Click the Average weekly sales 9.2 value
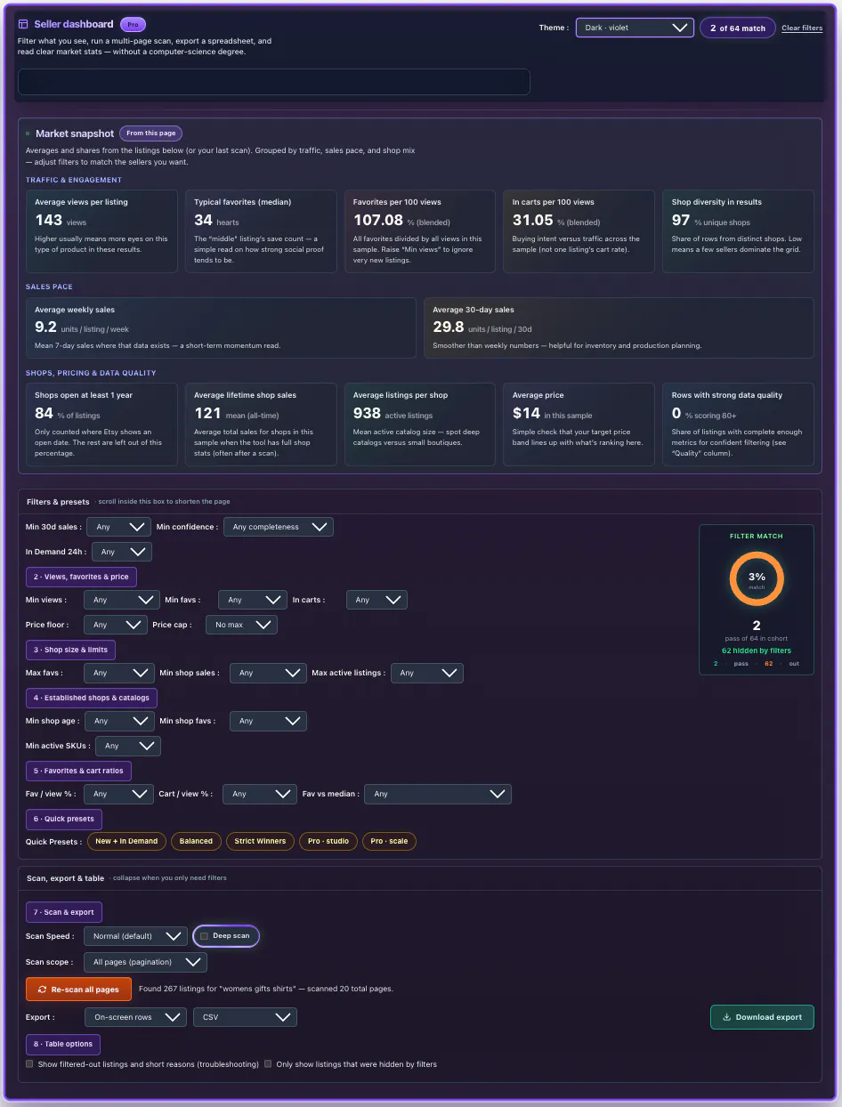The height and width of the screenshot is (1107, 842). pos(45,327)
